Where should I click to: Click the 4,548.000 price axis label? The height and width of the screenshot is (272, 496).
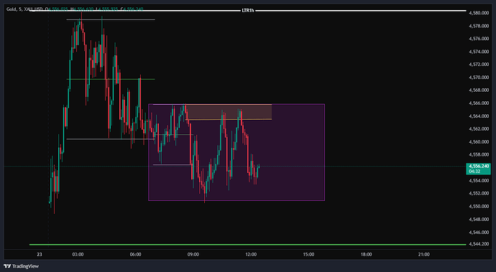pos(479,219)
